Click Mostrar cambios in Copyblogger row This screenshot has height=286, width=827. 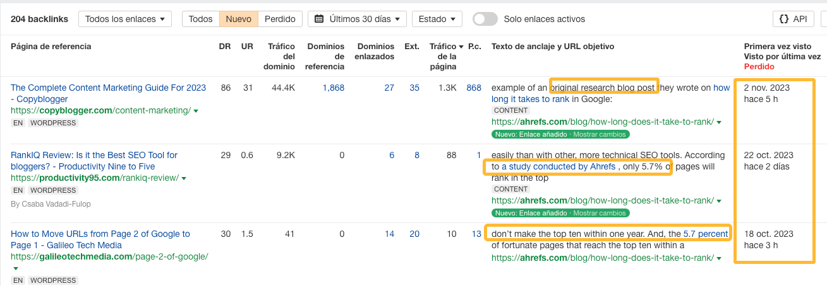click(x=599, y=134)
